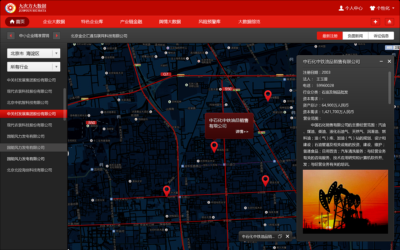
Task: Click the 电话 59960028 line
Action: click(318, 86)
